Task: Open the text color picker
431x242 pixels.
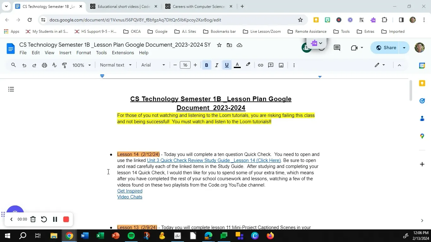Action: [237, 65]
